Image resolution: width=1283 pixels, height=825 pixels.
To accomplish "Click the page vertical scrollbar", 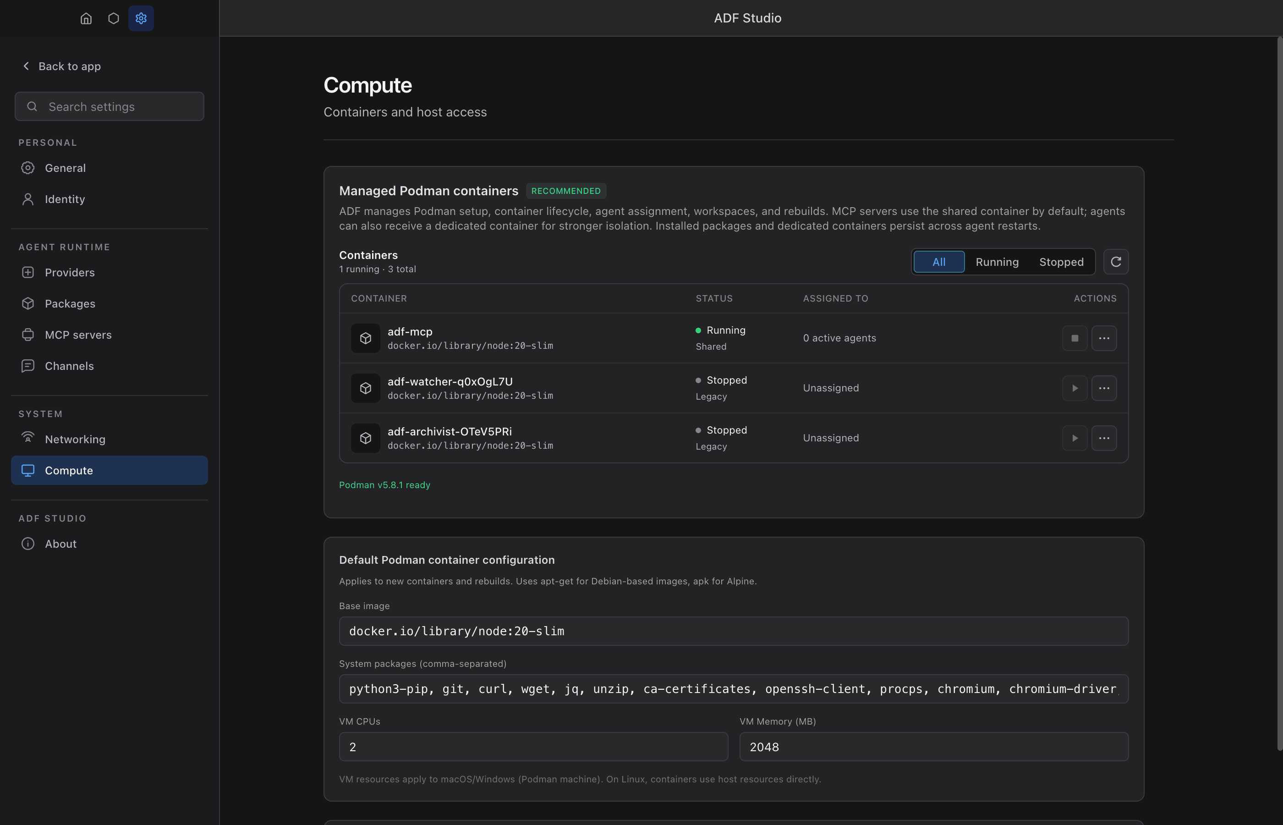I will pyautogui.click(x=1280, y=394).
